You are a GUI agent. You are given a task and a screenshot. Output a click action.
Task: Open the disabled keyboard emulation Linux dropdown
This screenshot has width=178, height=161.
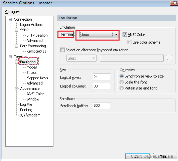point(81,58)
